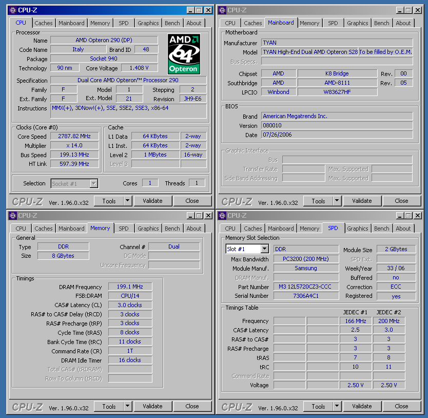Click Revision value JH9-E6
Image resolution: width=428 pixels, height=418 pixels.
click(x=193, y=99)
